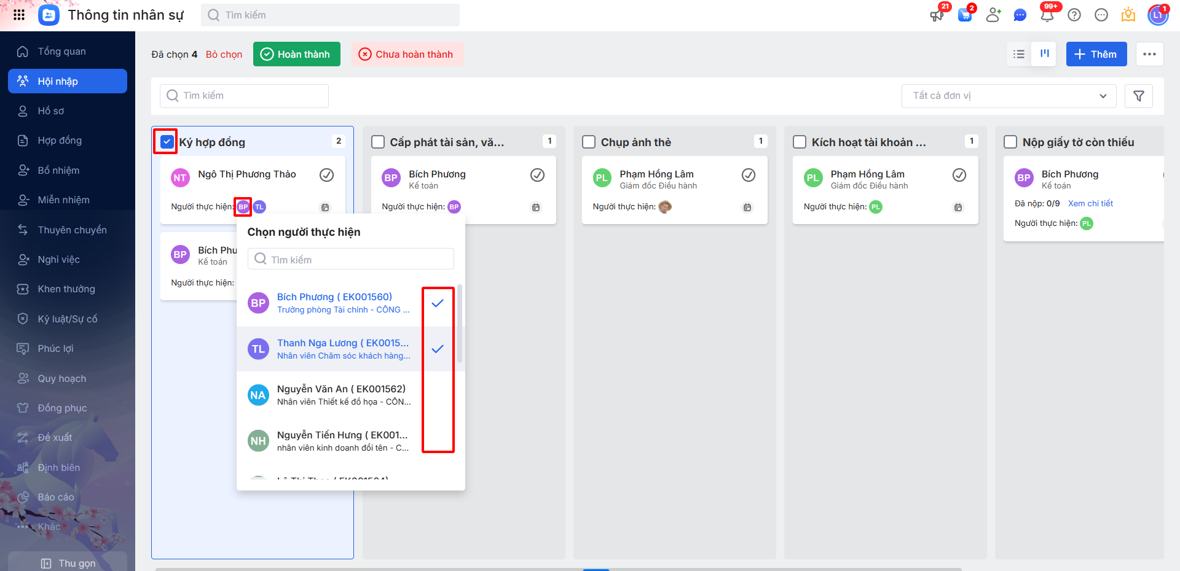
Task: Select Bổ nhiệm in sidebar
Action: tap(68, 171)
